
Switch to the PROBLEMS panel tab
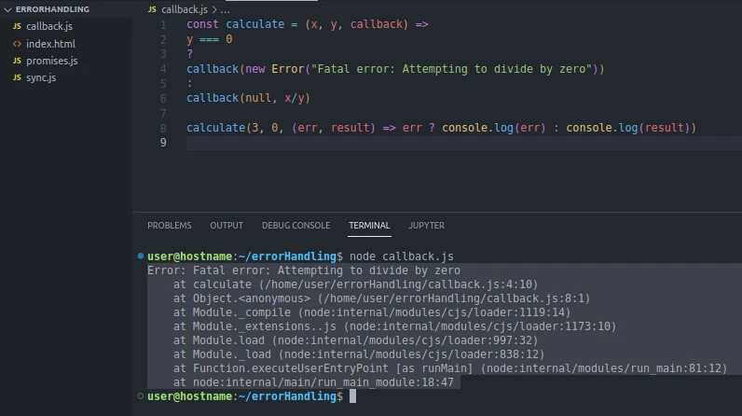pyautogui.click(x=169, y=225)
